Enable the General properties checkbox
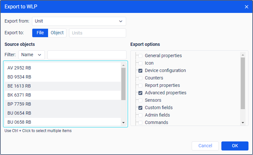Screen dimensions: 253x155 pos(140,56)
